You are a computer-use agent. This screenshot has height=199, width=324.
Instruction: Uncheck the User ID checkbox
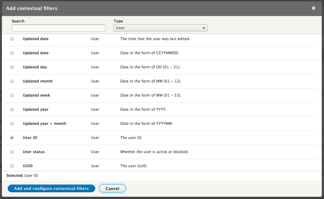point(12,138)
